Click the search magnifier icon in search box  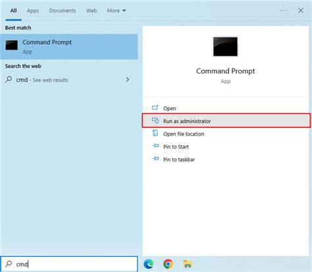9,263
